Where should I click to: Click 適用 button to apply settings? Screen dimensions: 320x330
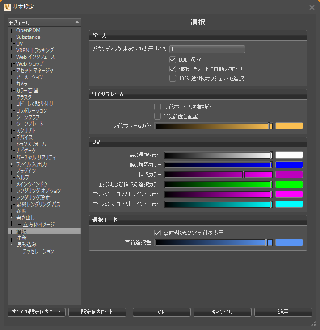point(283,312)
